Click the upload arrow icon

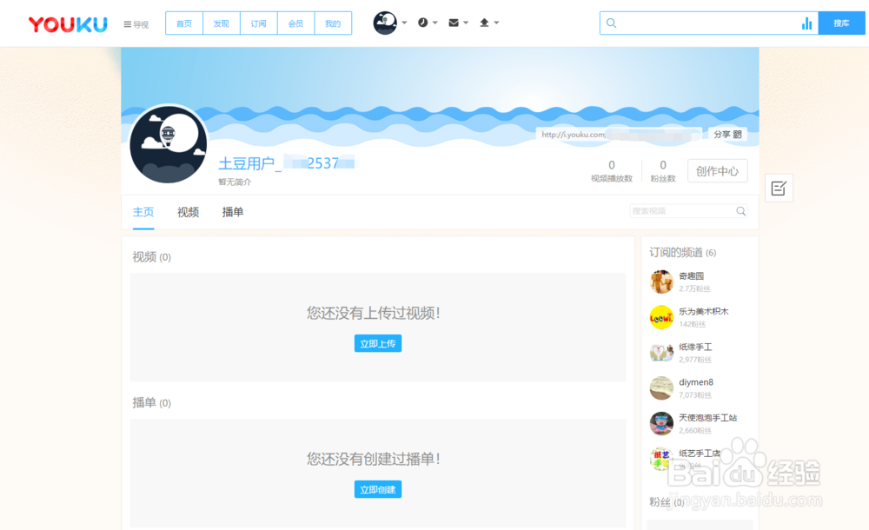coord(484,23)
